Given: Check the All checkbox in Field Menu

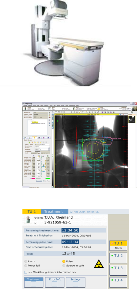Looking at the screenshot, I should 42,156.
